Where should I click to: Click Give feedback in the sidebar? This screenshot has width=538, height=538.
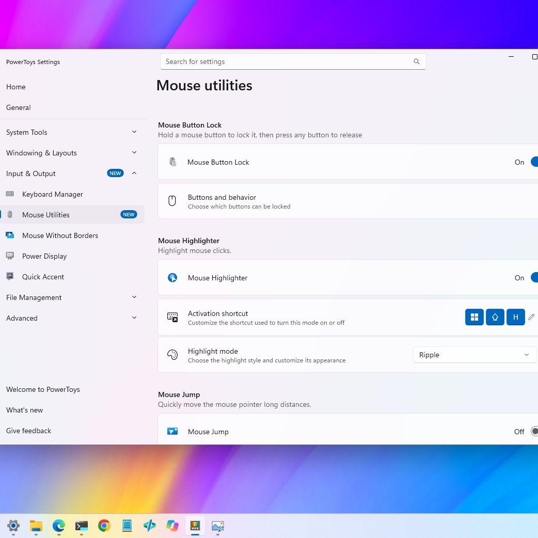coord(28,431)
